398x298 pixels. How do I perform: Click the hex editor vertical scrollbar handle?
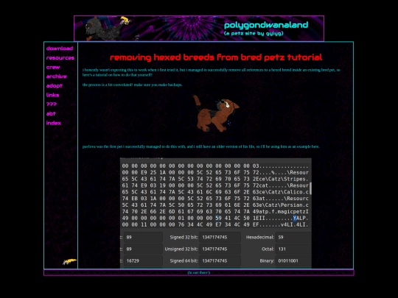(310, 188)
